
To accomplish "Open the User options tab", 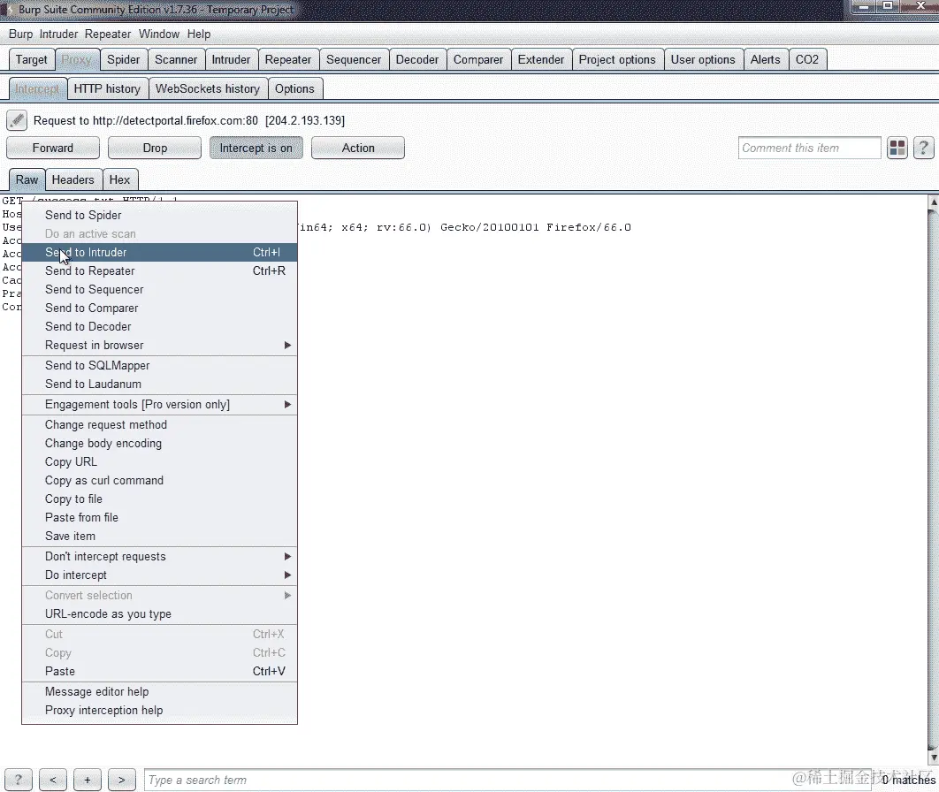I will 703,59.
